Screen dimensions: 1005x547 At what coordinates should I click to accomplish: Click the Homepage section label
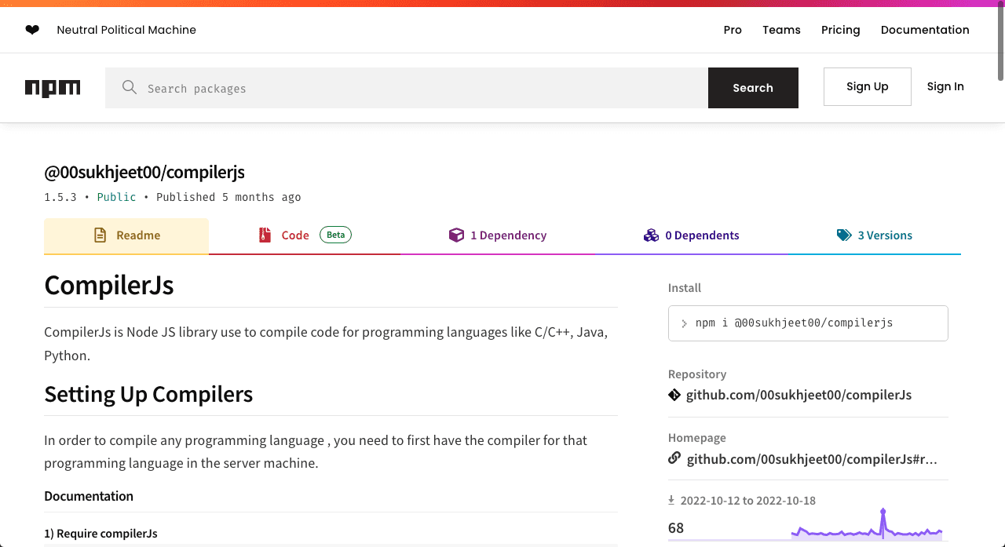697,438
